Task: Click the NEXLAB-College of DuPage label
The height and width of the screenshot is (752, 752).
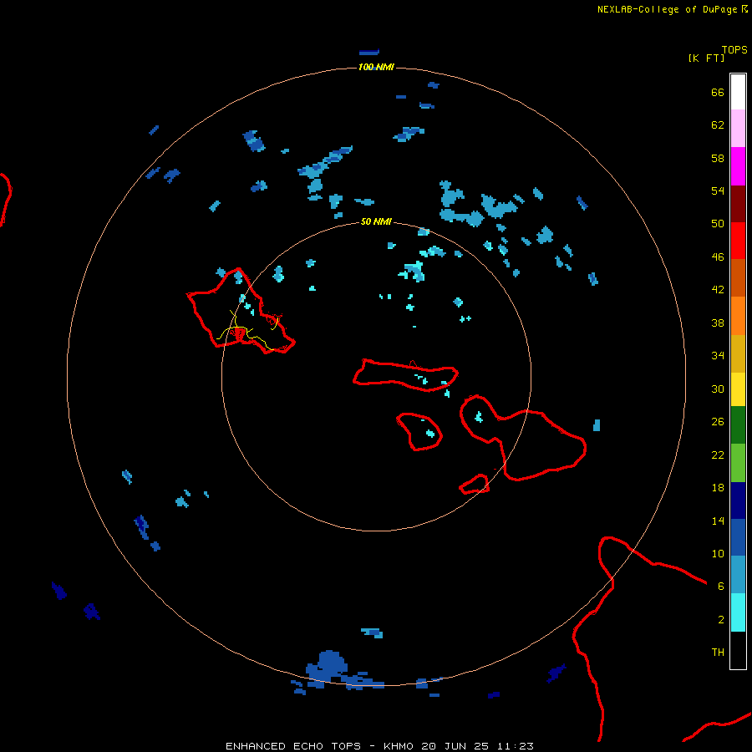Action: 667,9
